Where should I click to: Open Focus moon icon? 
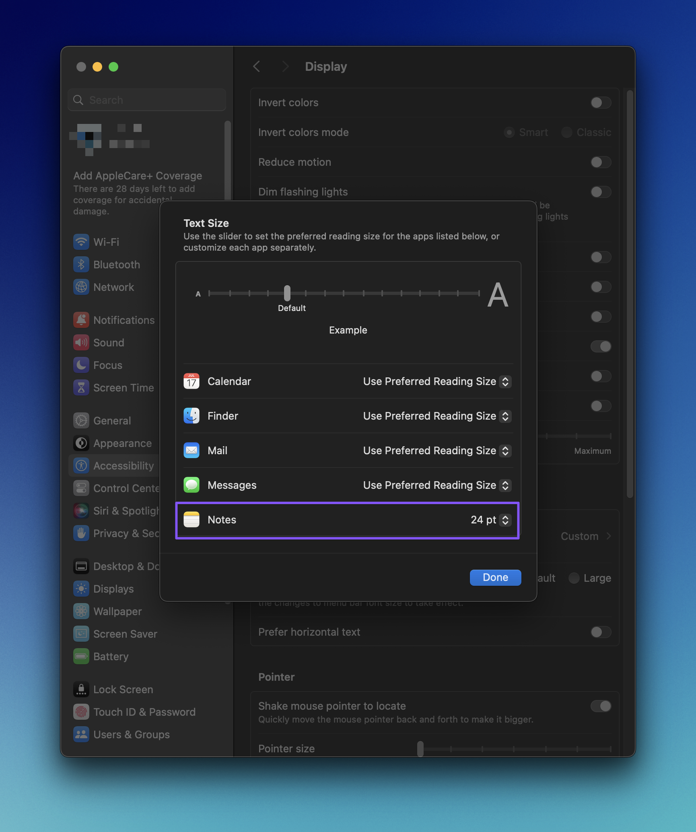[x=81, y=365]
